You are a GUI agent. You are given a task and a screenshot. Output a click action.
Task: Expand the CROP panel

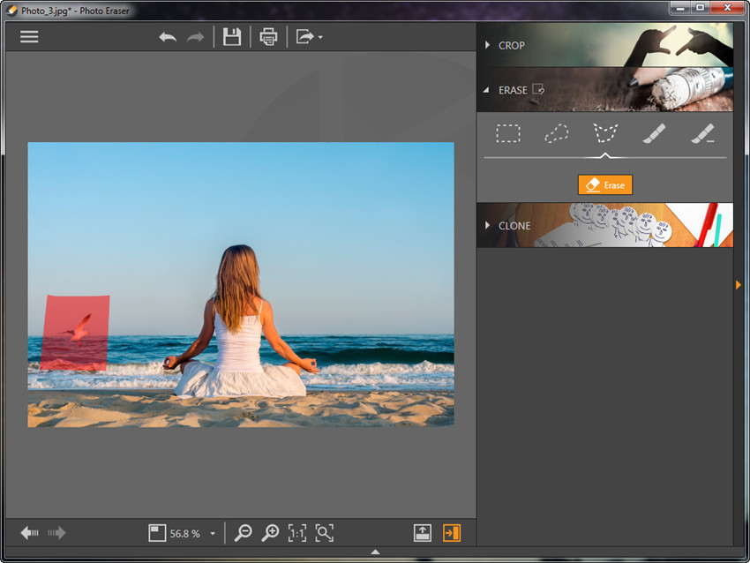[487, 45]
